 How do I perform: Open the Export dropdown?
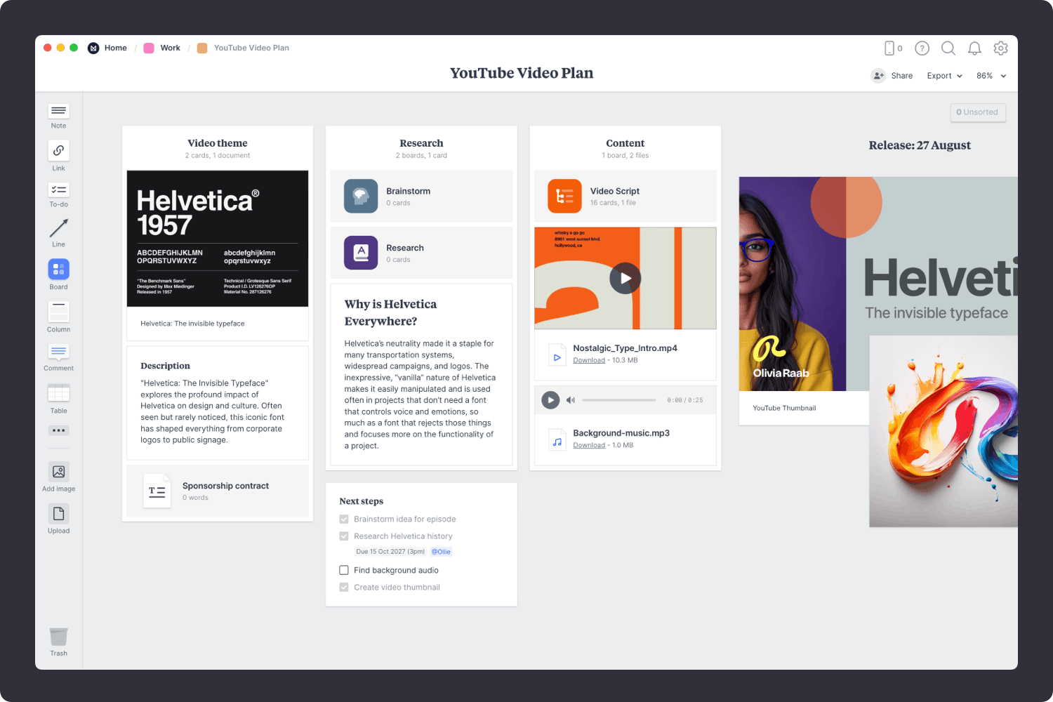[944, 75]
